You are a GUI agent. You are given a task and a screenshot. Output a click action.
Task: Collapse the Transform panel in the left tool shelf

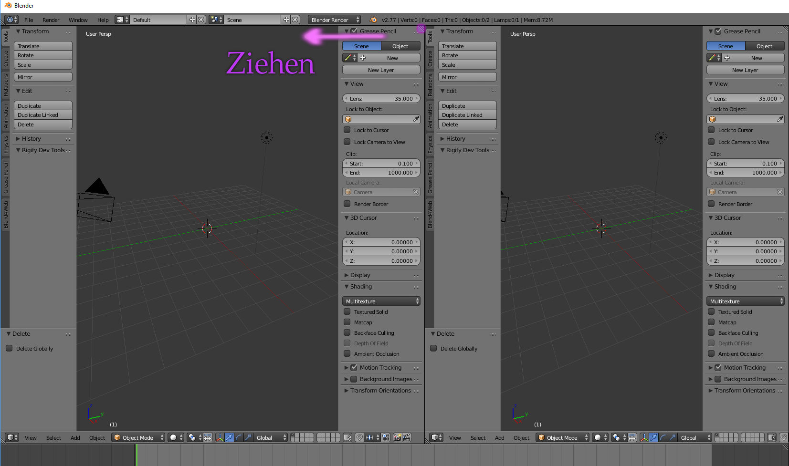(x=18, y=31)
